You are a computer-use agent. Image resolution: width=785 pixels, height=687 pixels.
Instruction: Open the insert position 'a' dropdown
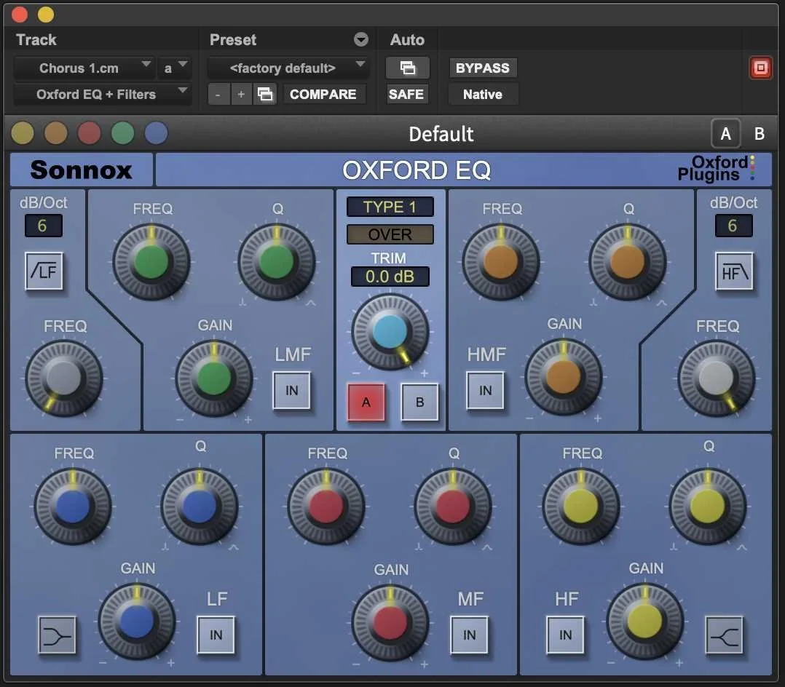tap(175, 68)
